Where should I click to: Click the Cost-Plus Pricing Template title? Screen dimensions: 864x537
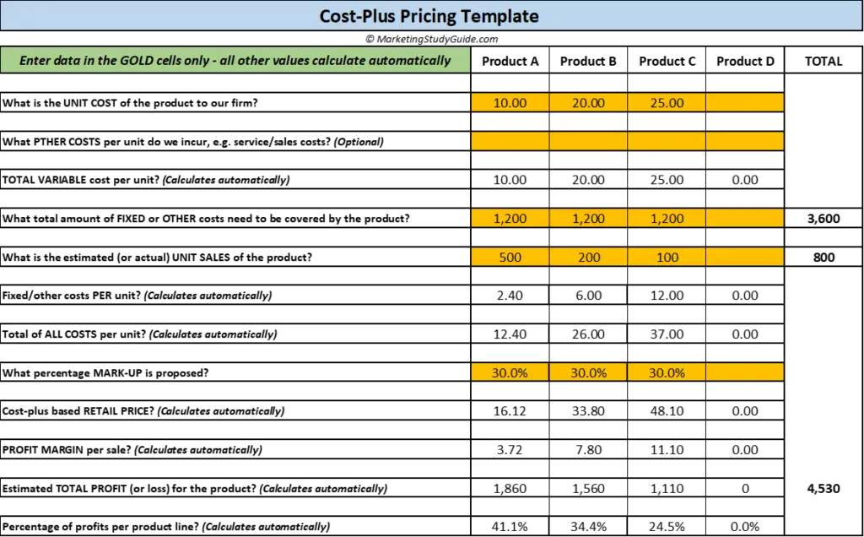click(x=429, y=16)
